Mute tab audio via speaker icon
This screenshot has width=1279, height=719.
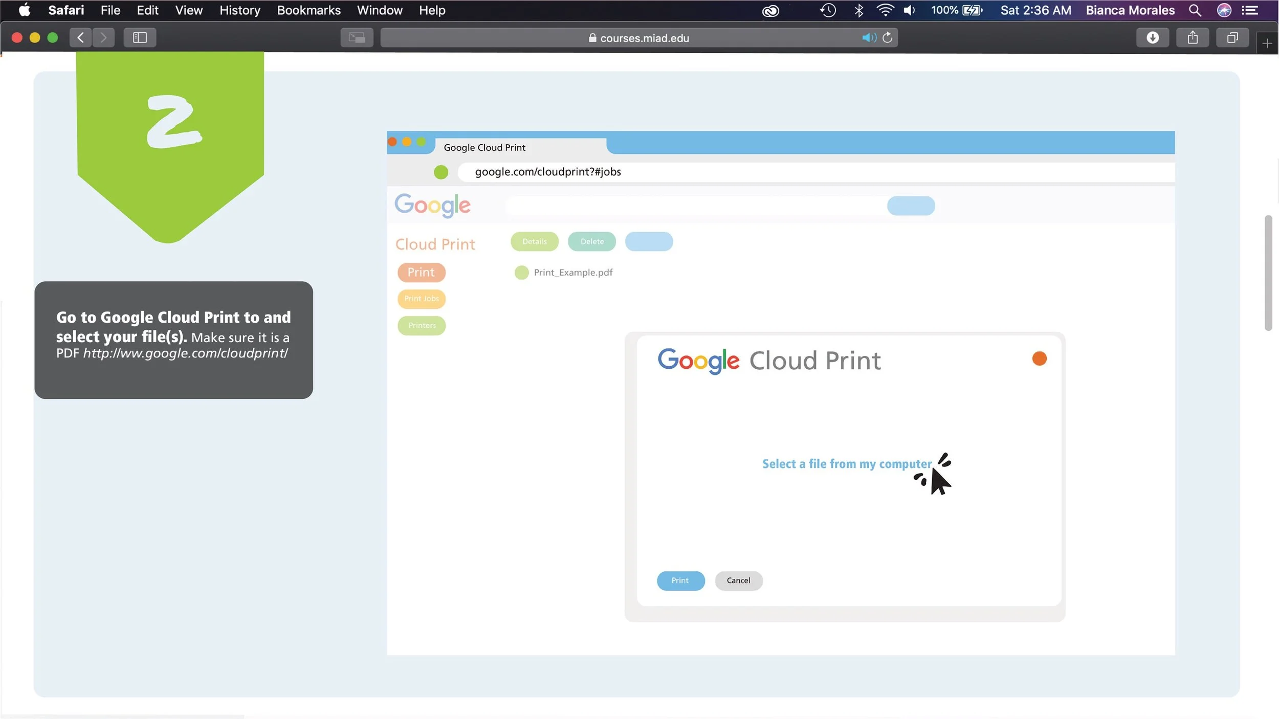point(868,37)
